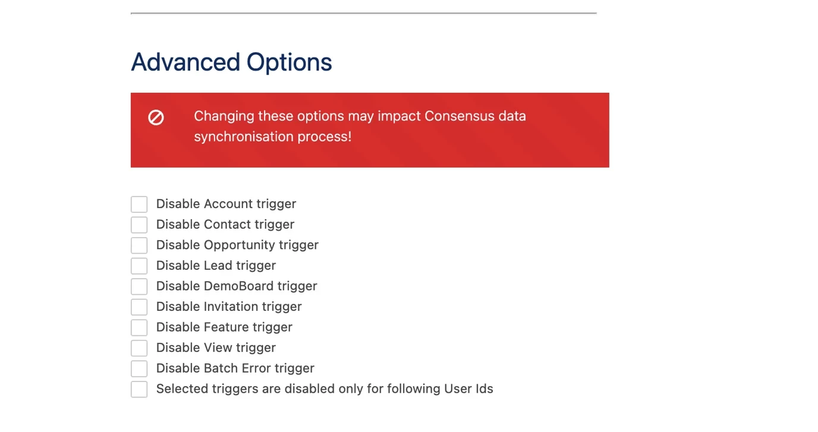Click the 'Disable Account trigger' label text
The width and height of the screenshot is (818, 432).
226,204
